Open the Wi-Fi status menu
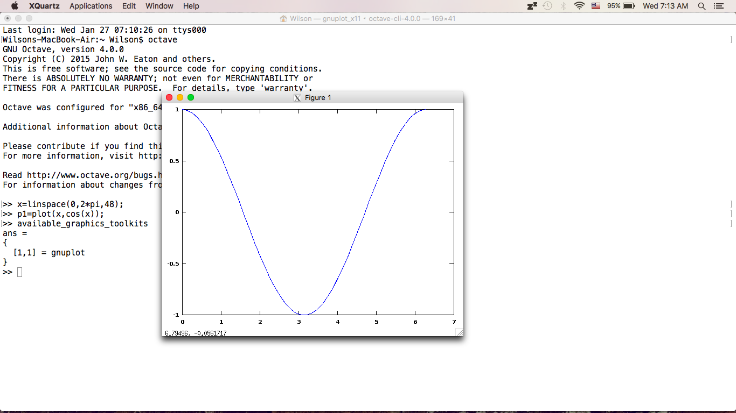The image size is (736, 413). click(x=580, y=6)
